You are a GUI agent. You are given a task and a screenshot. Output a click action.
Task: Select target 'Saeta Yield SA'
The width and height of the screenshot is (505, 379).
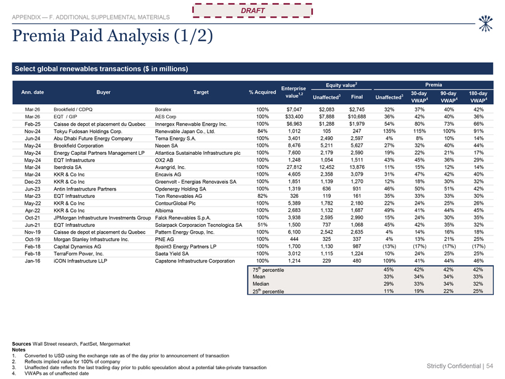tap(172, 254)
